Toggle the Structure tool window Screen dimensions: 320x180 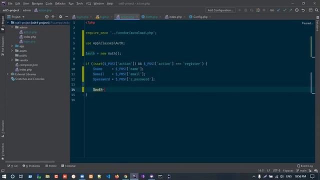[x=2, y=129]
